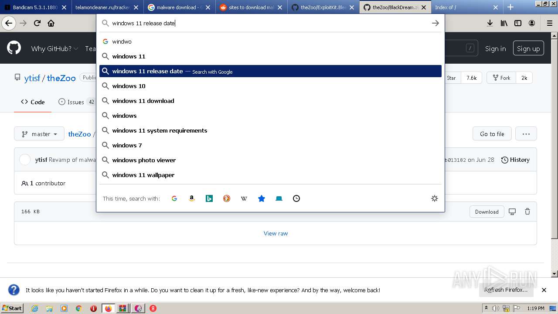This screenshot has width=558, height=314.
Task: Select suggestion 'windows 10'
Action: (270, 86)
